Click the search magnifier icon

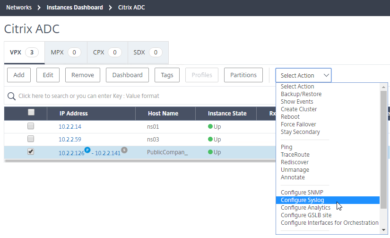(x=11, y=96)
